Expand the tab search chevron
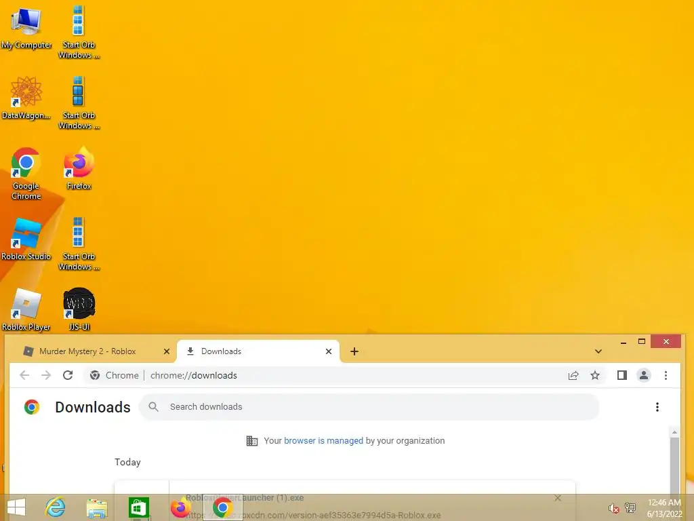The width and height of the screenshot is (694, 521). 598,351
